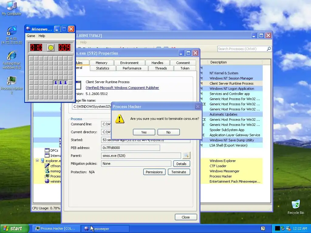Click the Minesweeper timer display

[x=64, y=48]
